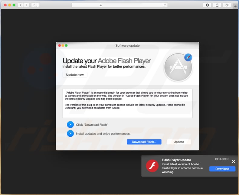Click the App Store logo graphic

178,67
